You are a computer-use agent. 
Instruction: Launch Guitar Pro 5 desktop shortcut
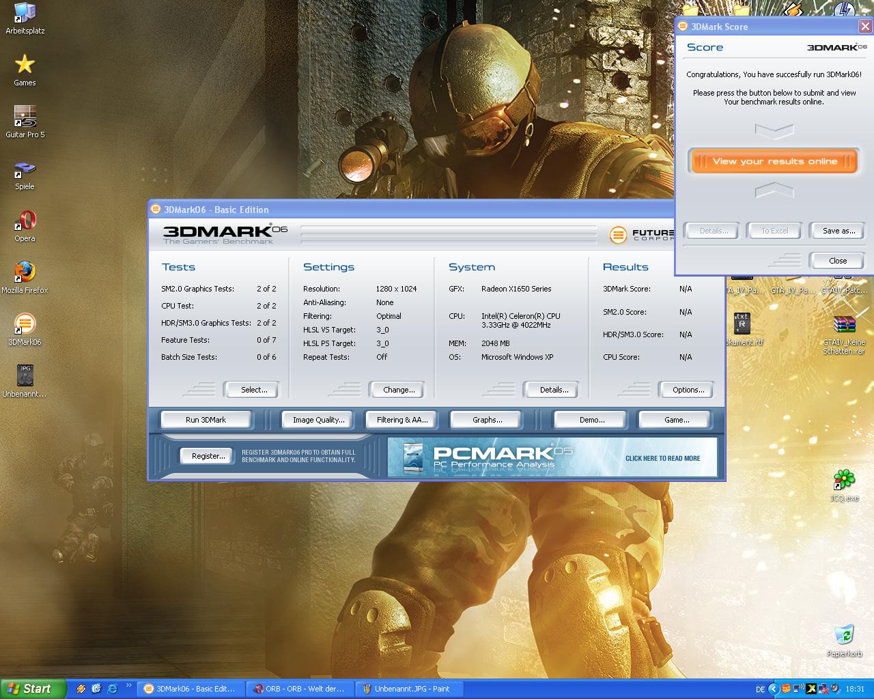(25, 117)
